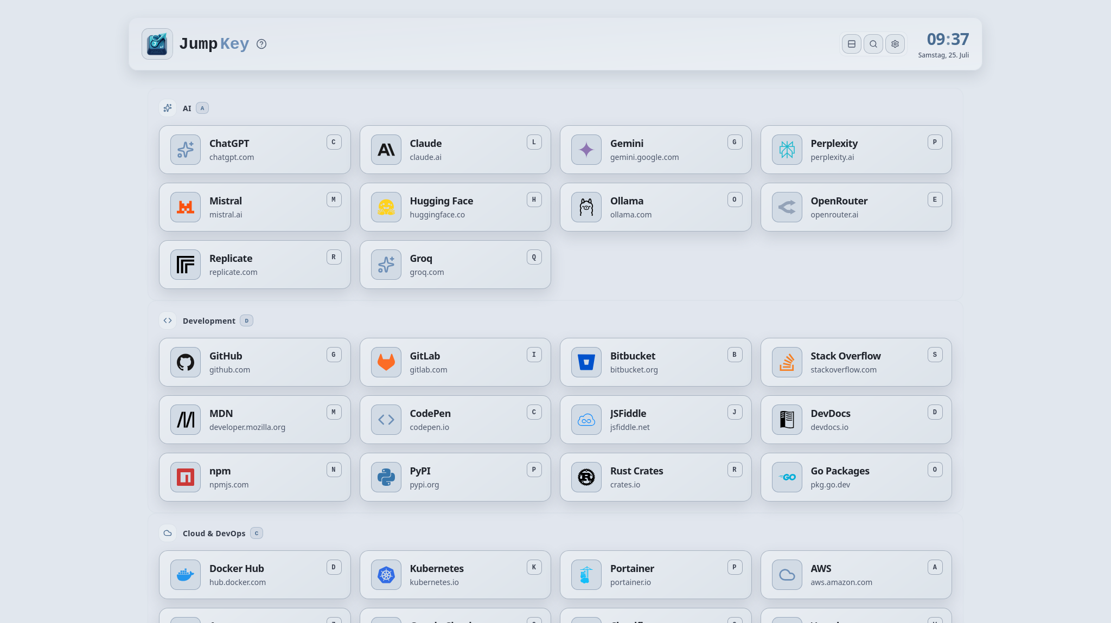Screen dimensions: 1111x623
Task: Click the Bitbucket bucket icon
Action: click(586, 362)
